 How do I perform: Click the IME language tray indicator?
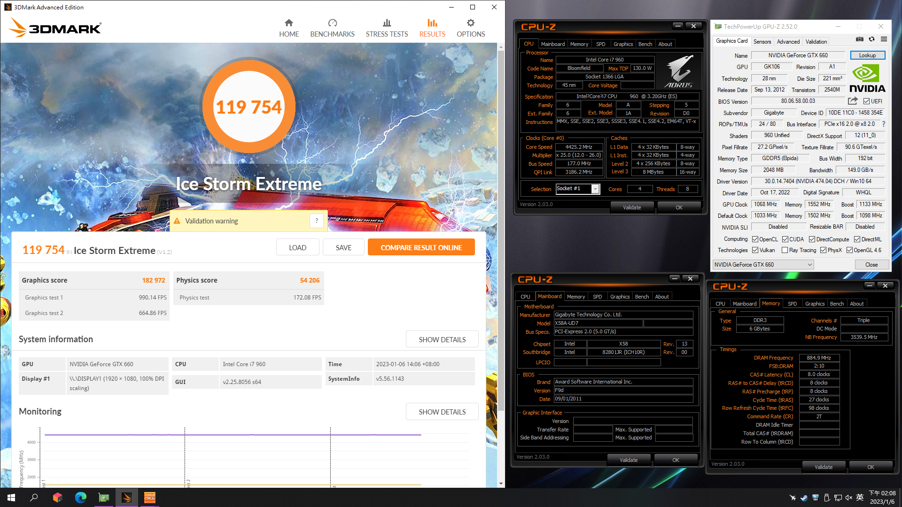pyautogui.click(x=860, y=498)
